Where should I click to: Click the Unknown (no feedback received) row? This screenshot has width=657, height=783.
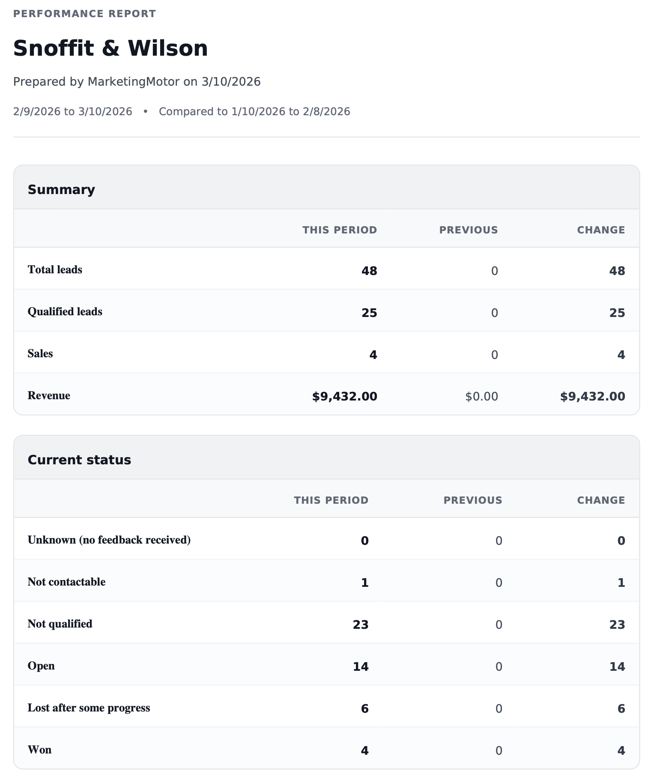[109, 540]
